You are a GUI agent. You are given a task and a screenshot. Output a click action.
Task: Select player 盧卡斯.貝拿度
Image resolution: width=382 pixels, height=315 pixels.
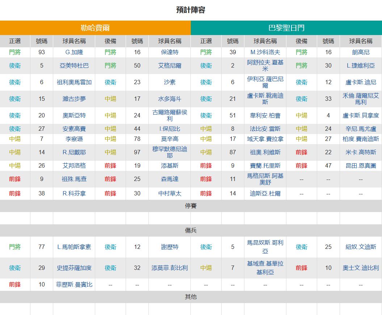361,116
